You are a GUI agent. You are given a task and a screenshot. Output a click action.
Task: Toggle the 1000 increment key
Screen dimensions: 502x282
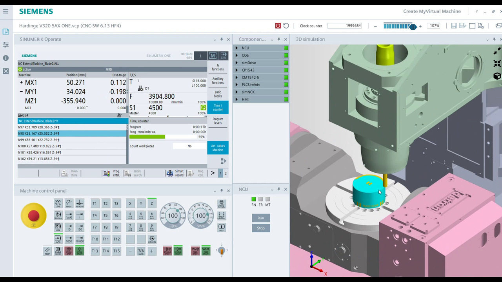click(x=69, y=239)
